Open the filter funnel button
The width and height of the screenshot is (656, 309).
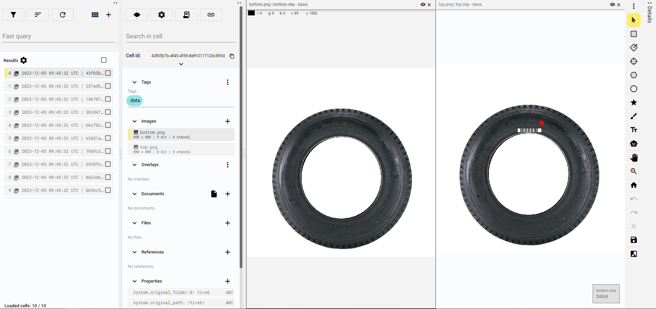pyautogui.click(x=13, y=15)
